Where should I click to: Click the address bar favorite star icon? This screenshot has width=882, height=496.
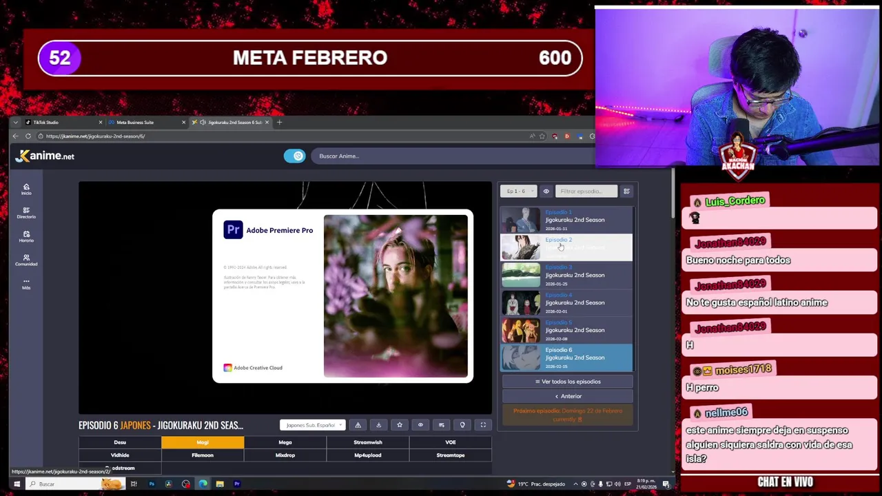click(542, 136)
